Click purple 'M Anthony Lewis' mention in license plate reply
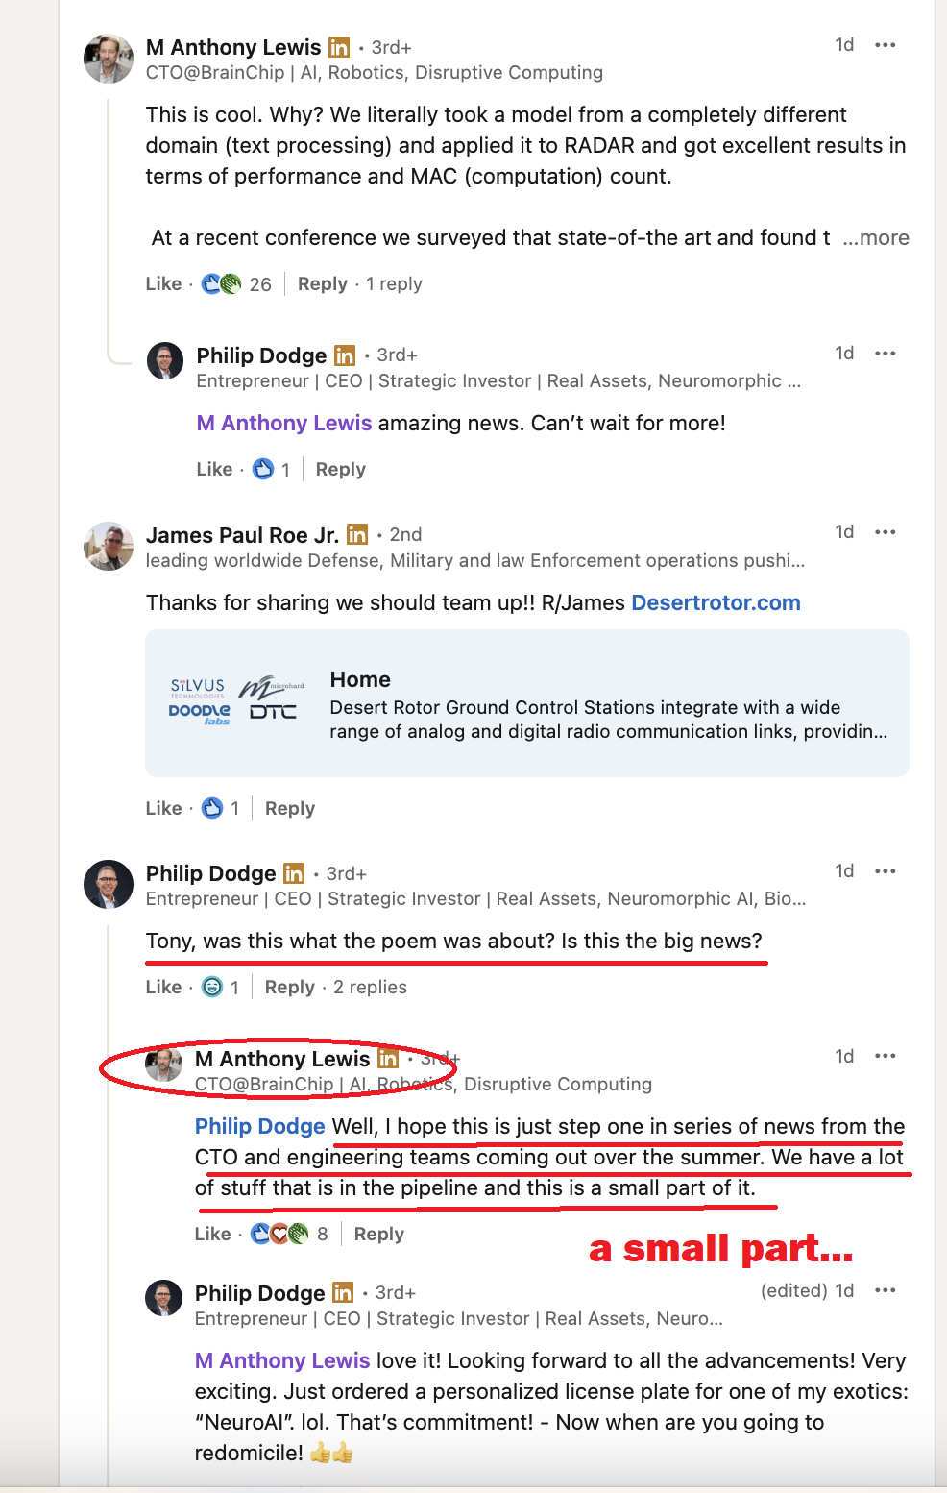This screenshot has height=1493, width=947. click(x=282, y=1361)
